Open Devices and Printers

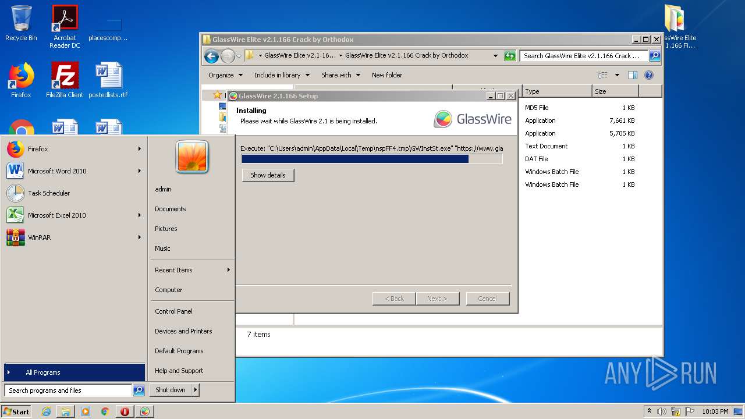[x=183, y=331]
